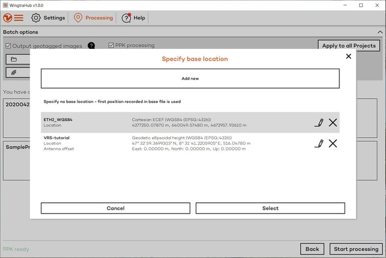Delete the ETH2_WGS84 base location
This screenshot has width=386, height=258.
(333, 123)
